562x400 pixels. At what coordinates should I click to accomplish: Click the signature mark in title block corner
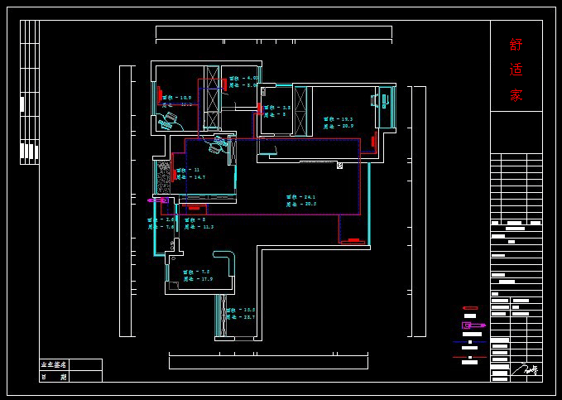tap(524, 370)
